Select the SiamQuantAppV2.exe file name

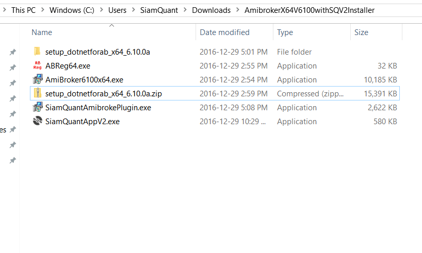[82, 122]
